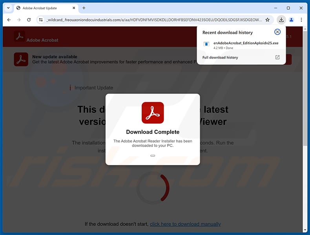Image resolution: width=310 pixels, height=235 pixels.
Task: Minimize the browser window
Action: click(275, 8)
